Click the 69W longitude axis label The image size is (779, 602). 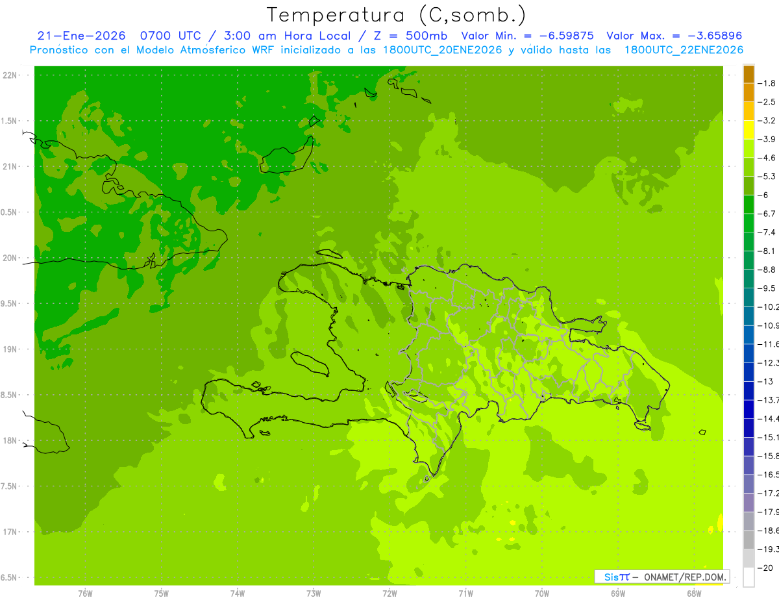click(x=618, y=594)
